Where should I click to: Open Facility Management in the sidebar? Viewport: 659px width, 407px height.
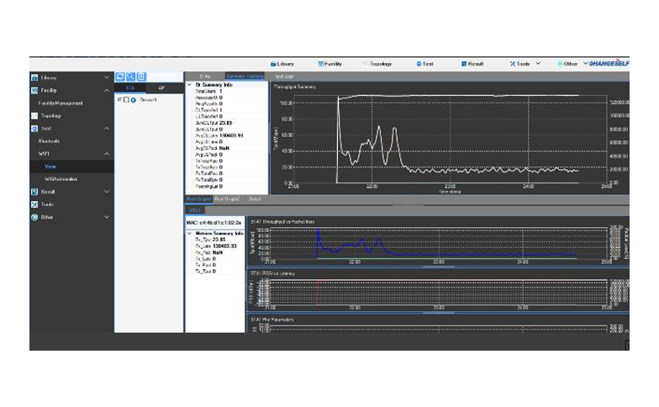tap(61, 103)
